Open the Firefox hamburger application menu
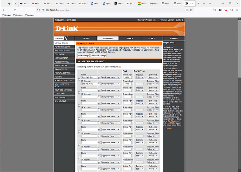 pos(236,10)
